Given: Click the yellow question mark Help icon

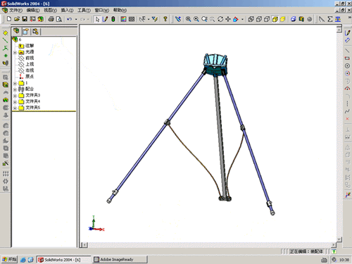Looking at the screenshot, I should (x=165, y=19).
